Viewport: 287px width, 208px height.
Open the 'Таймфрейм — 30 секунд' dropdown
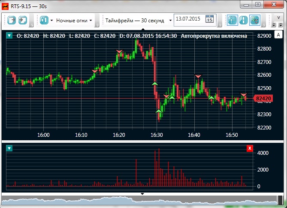click(139, 21)
